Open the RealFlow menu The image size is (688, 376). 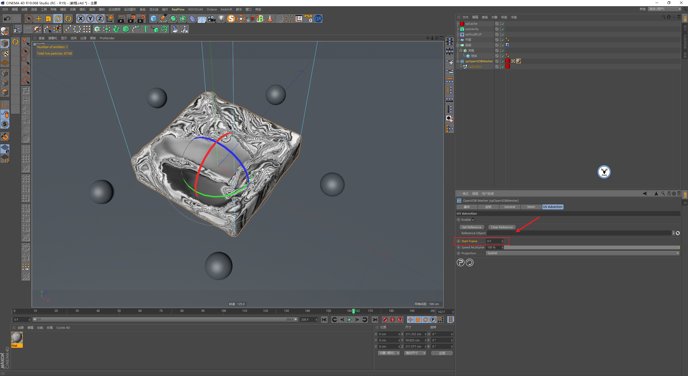178,9
